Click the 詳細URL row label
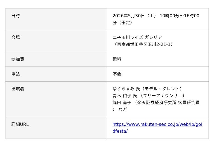 20,124
